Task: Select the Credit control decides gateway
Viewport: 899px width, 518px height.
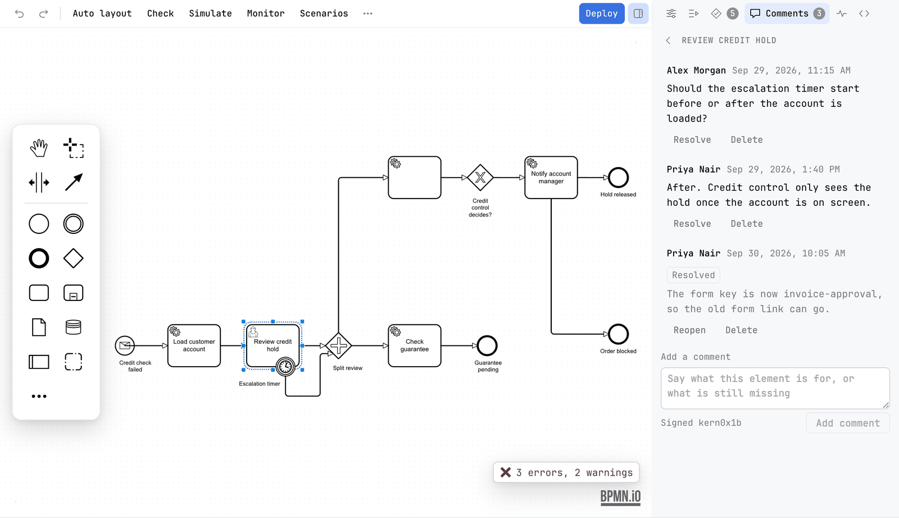Action: point(480,178)
